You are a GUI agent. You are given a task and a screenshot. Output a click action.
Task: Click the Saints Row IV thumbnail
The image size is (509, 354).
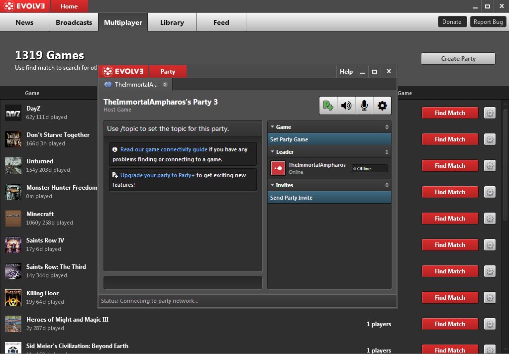point(13,245)
